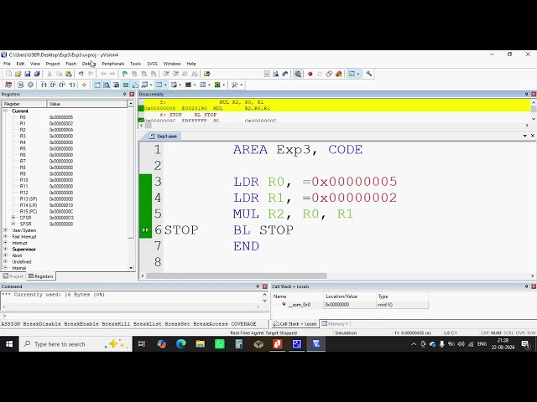
Task: Click the Incremental Find binoculars icon
Action: [285, 74]
